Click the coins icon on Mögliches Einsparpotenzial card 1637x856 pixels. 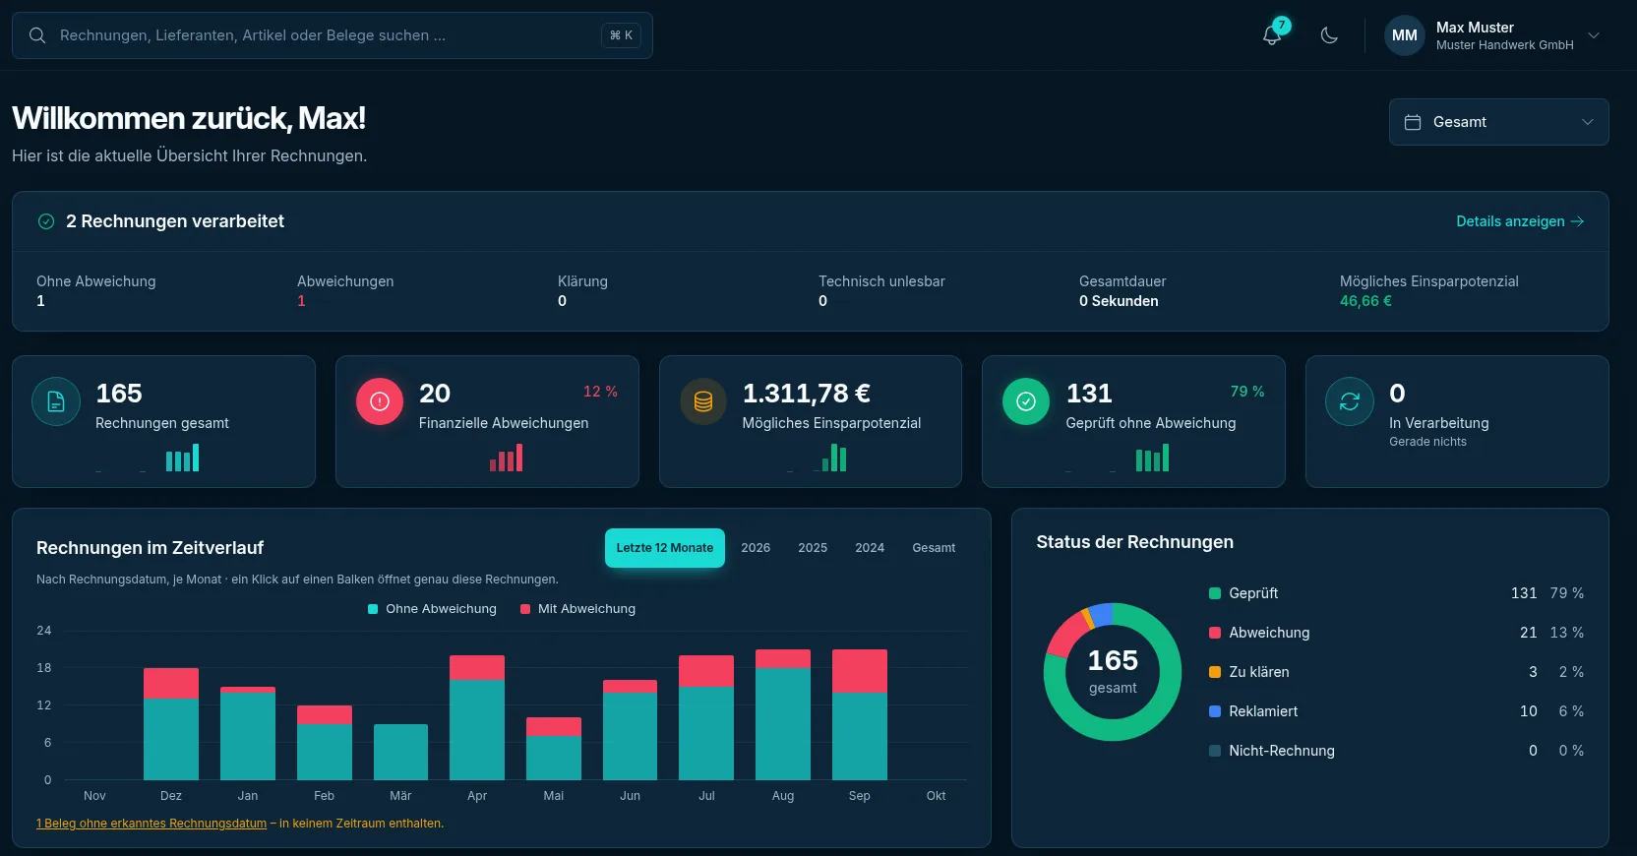pyautogui.click(x=703, y=401)
